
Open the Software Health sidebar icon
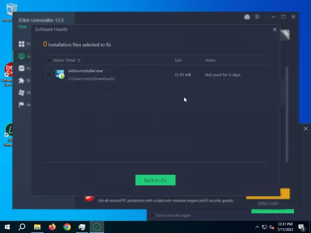coord(22,56)
